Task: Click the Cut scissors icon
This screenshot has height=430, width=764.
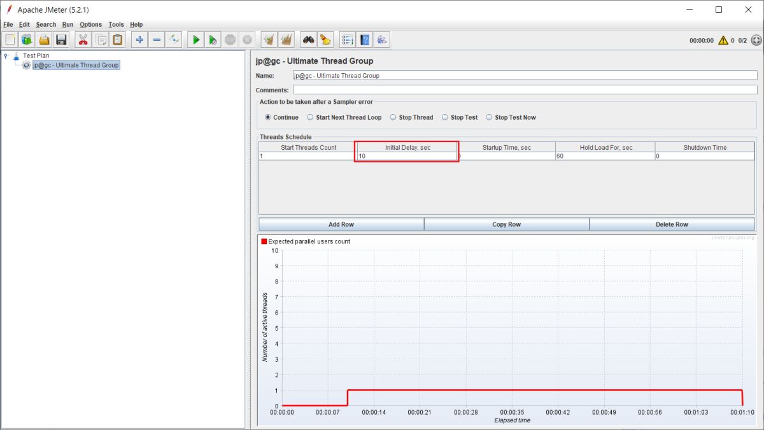Action: pyautogui.click(x=83, y=39)
